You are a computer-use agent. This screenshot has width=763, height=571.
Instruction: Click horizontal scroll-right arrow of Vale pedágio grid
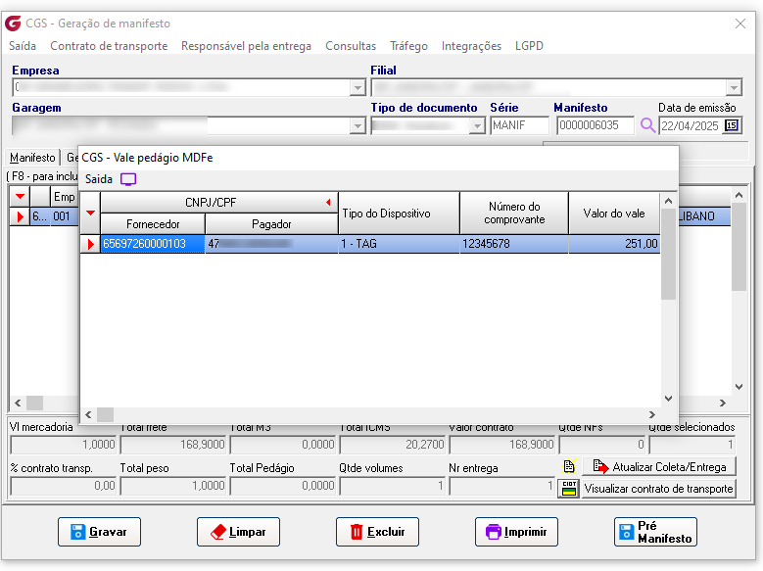(652, 414)
